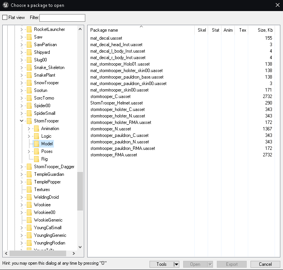Click the SawPartisan folder icon
The image size is (283, 270).
point(29,45)
